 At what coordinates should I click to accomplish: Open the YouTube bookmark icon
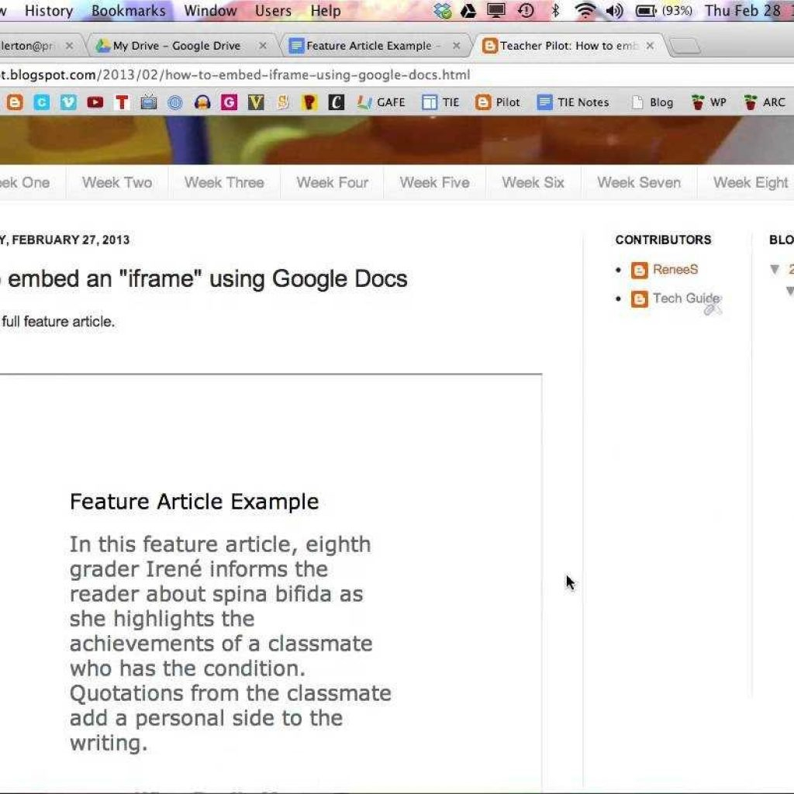95,102
